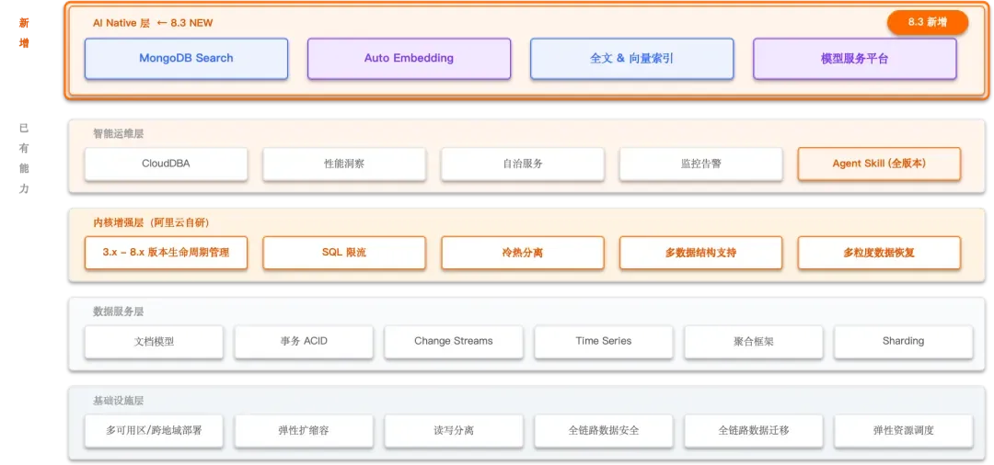The width and height of the screenshot is (994, 465).
Task: Select the 自治服务 box
Action: (523, 164)
